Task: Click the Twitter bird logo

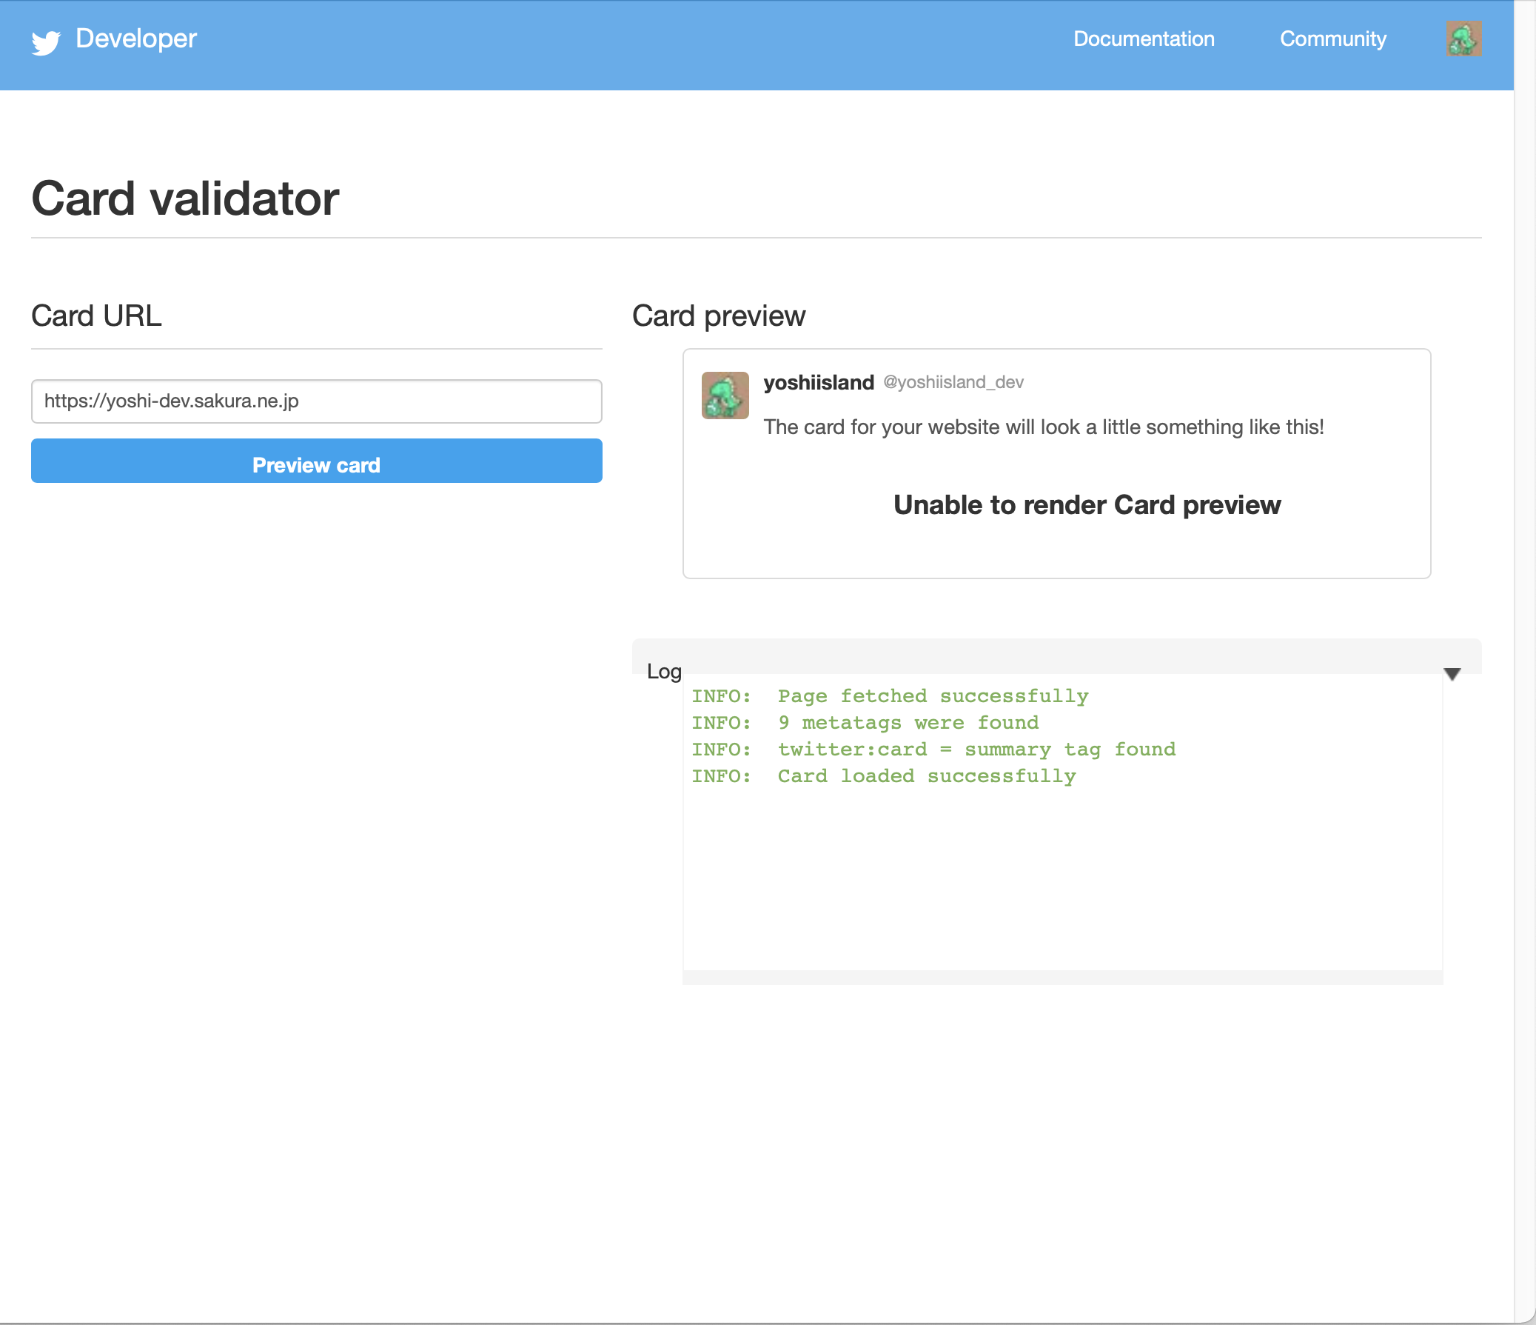Action: 46,41
